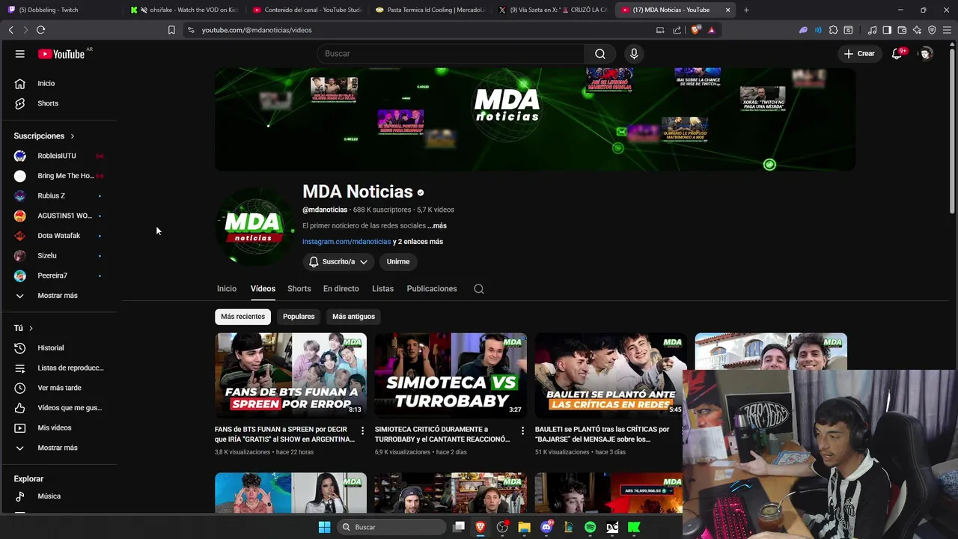Screen dimensions: 958x539
Task: Select the Populares filter chip
Action: pos(299,317)
